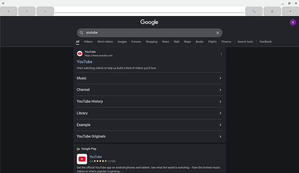Open a new tab with plus button
Viewport: 299px width, 173px height.
pyautogui.click(x=290, y=11)
